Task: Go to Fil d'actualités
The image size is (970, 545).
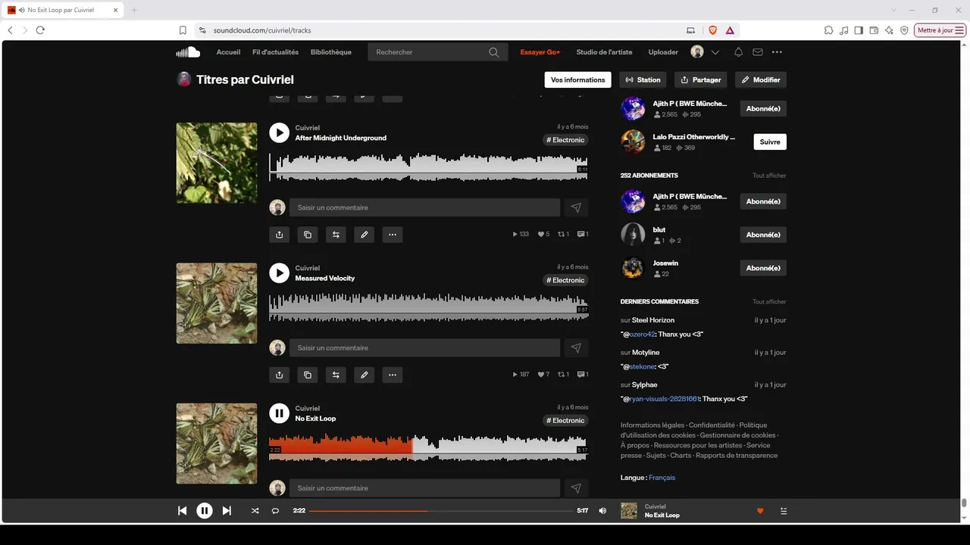Action: pyautogui.click(x=276, y=52)
